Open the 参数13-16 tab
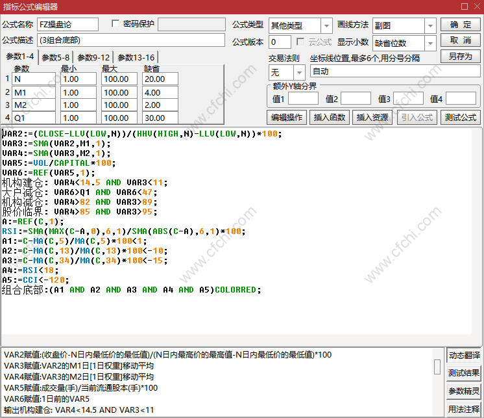The height and width of the screenshot is (418, 484). [x=136, y=57]
